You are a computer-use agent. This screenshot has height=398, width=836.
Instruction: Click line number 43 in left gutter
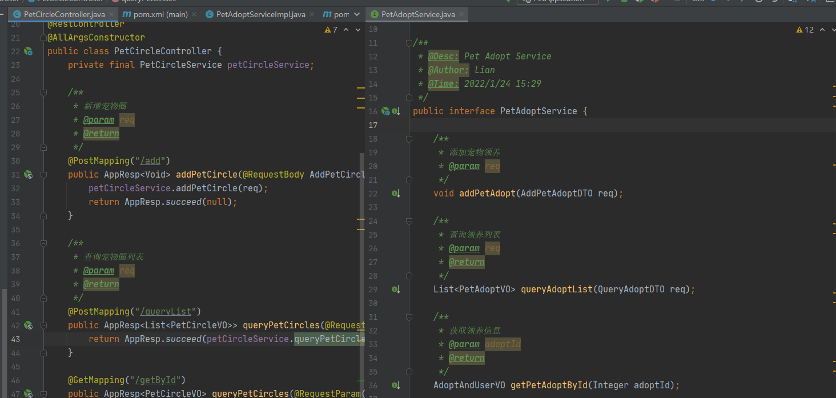coord(15,339)
